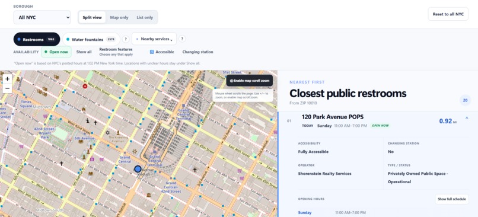
Task: Click the Times Square station label
Action: tap(26, 104)
